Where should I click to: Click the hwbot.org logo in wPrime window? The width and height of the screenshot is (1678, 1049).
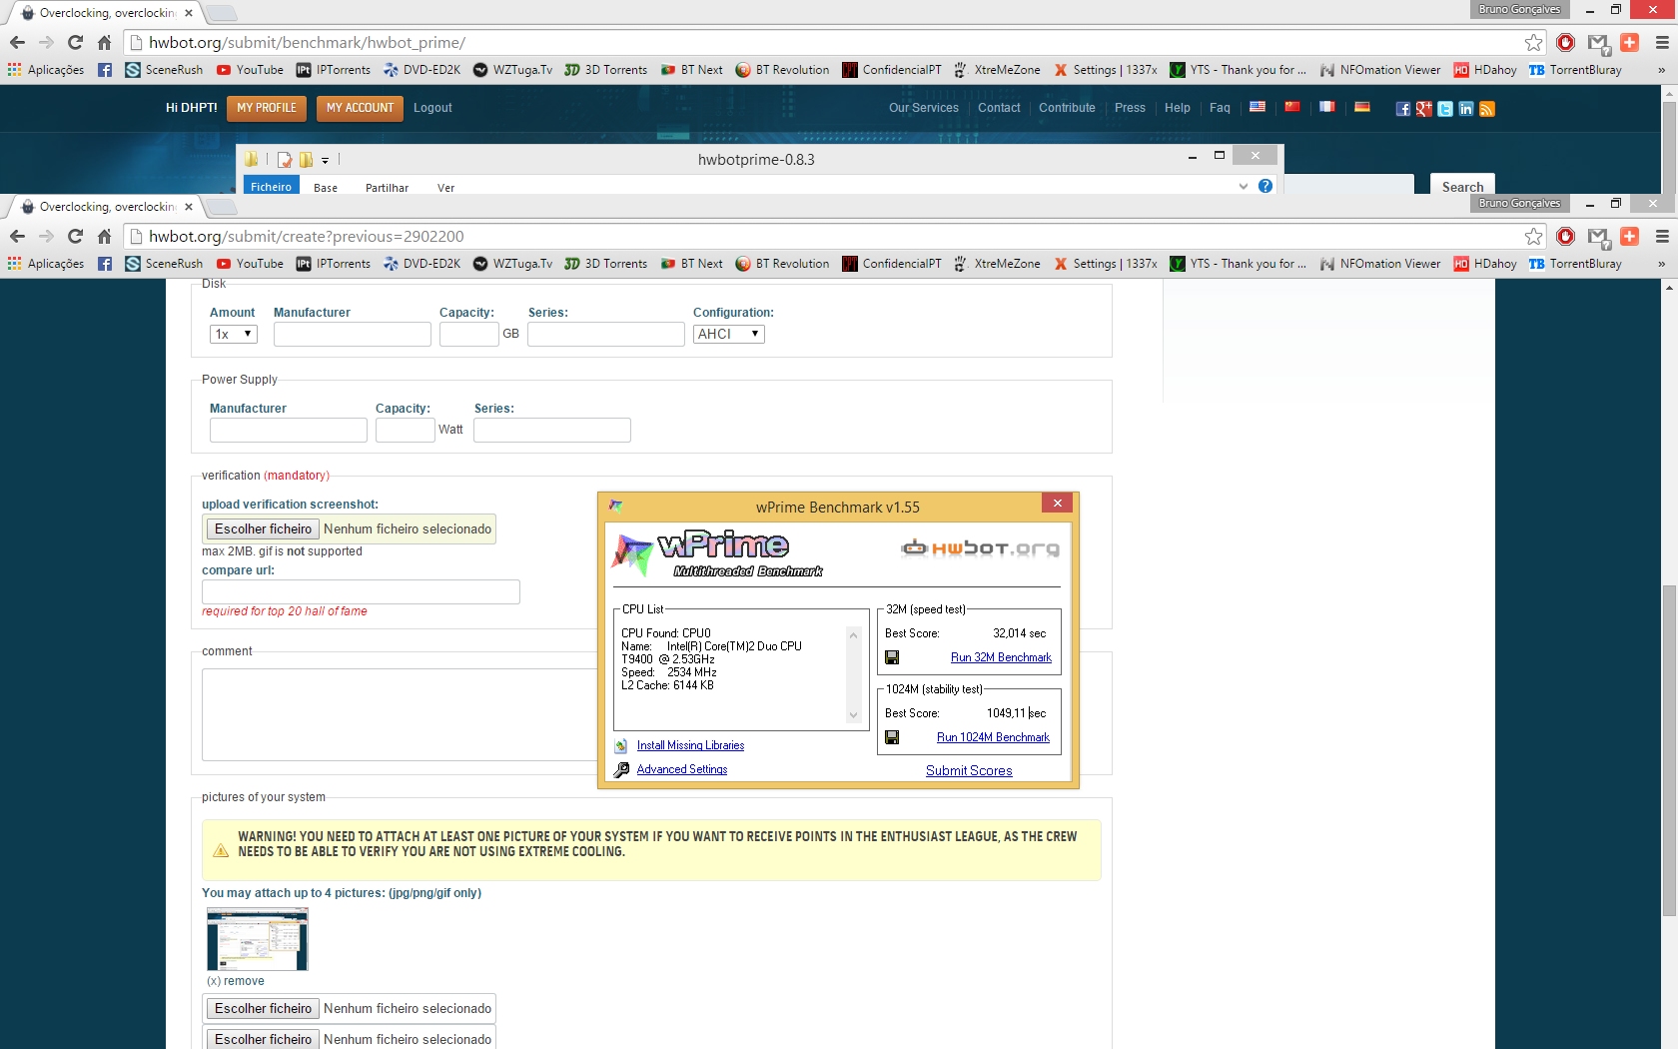click(980, 548)
